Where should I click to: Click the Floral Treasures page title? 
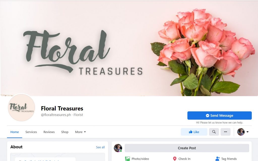tap(62, 109)
